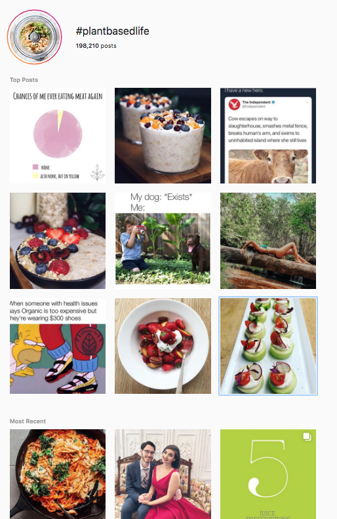
Task: Open the couple in red dress photo
Action: click(x=163, y=474)
